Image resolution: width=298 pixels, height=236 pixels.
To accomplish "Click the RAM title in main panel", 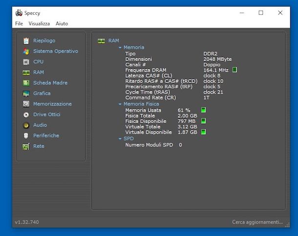I will coord(114,41).
